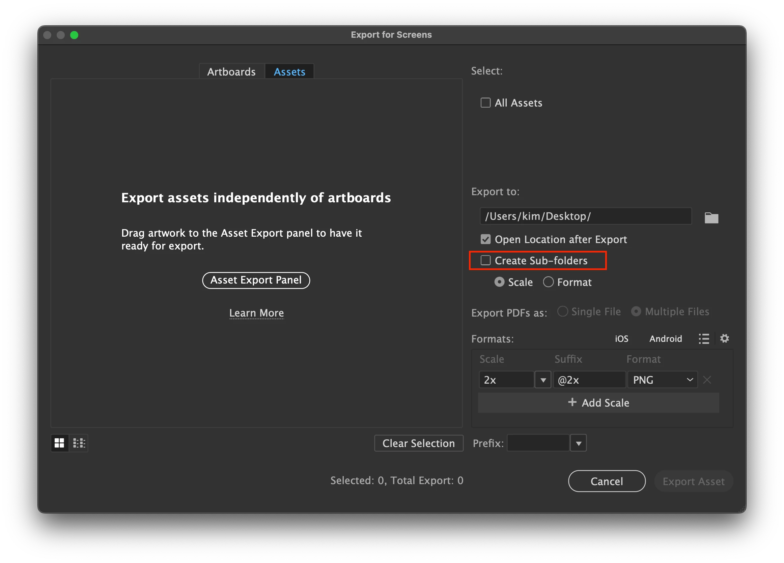Expand the 2x scale dropdown arrow
Screen dimensions: 784x563
pos(543,380)
